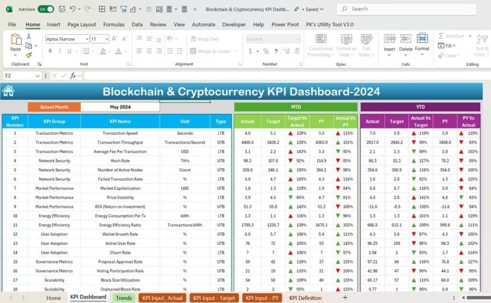Click the Accounting dollar format icon
The width and height of the screenshot is (491, 303).
pyautogui.click(x=250, y=51)
